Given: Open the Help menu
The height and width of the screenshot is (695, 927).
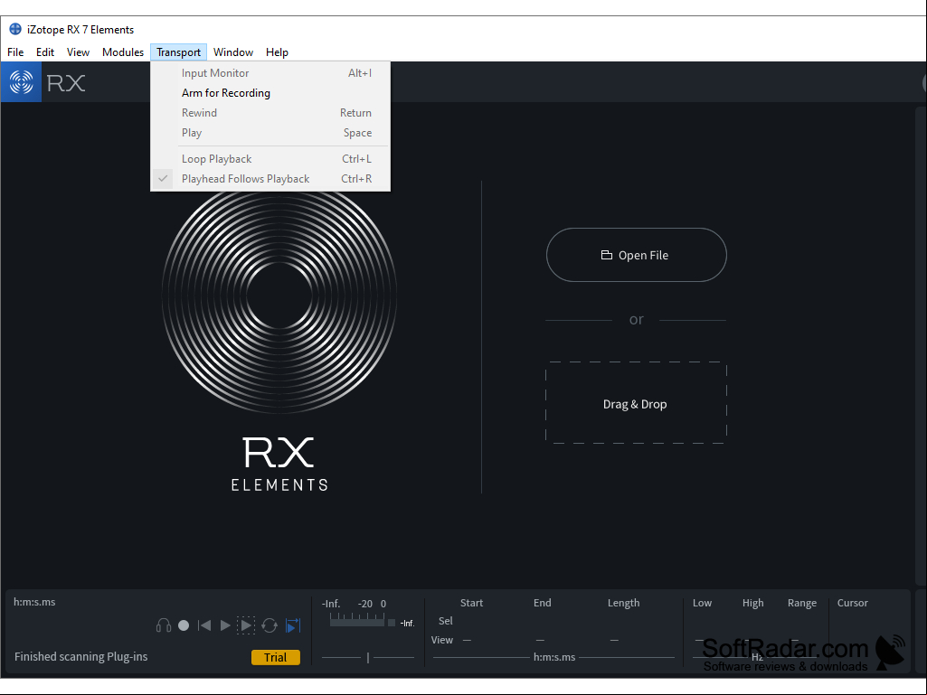Looking at the screenshot, I should [x=277, y=52].
